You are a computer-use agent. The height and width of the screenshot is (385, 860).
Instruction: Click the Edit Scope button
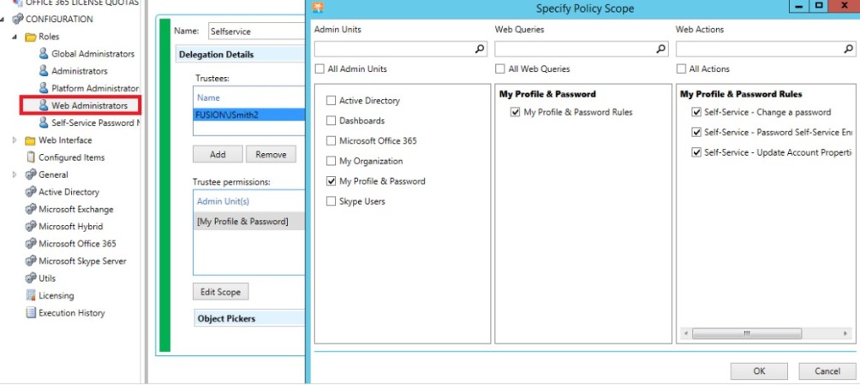pos(220,292)
